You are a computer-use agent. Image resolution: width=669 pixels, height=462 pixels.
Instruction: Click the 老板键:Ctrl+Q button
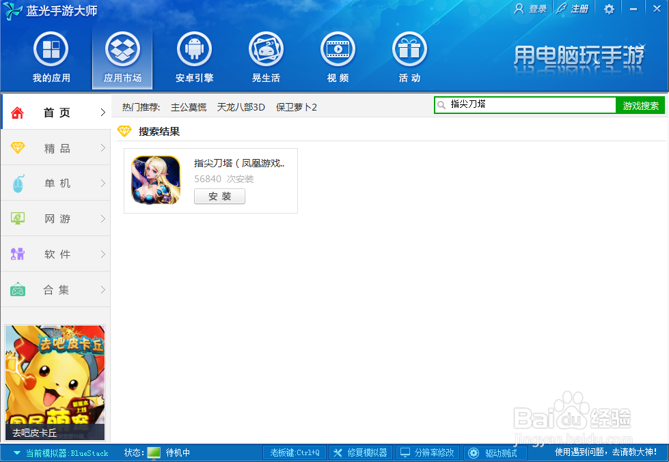click(x=295, y=452)
